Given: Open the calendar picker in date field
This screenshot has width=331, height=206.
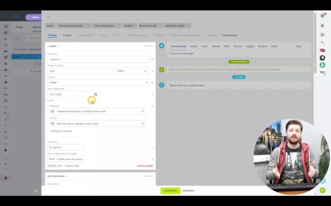Looking at the screenshot, I should coord(96,94).
